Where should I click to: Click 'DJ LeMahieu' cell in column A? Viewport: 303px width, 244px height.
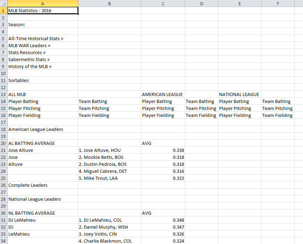43,220
